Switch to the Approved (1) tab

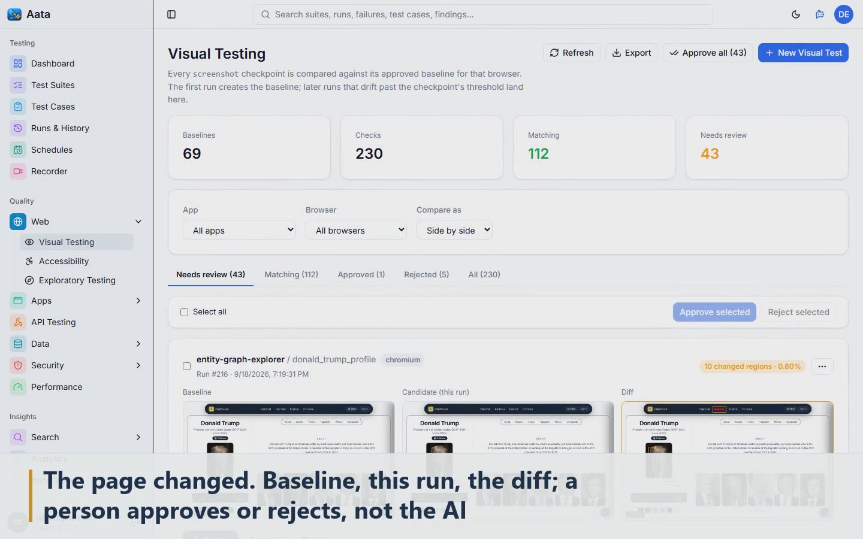pyautogui.click(x=361, y=274)
